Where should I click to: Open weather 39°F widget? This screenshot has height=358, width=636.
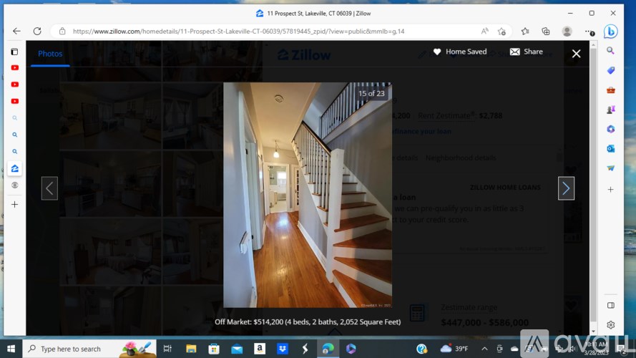point(454,349)
